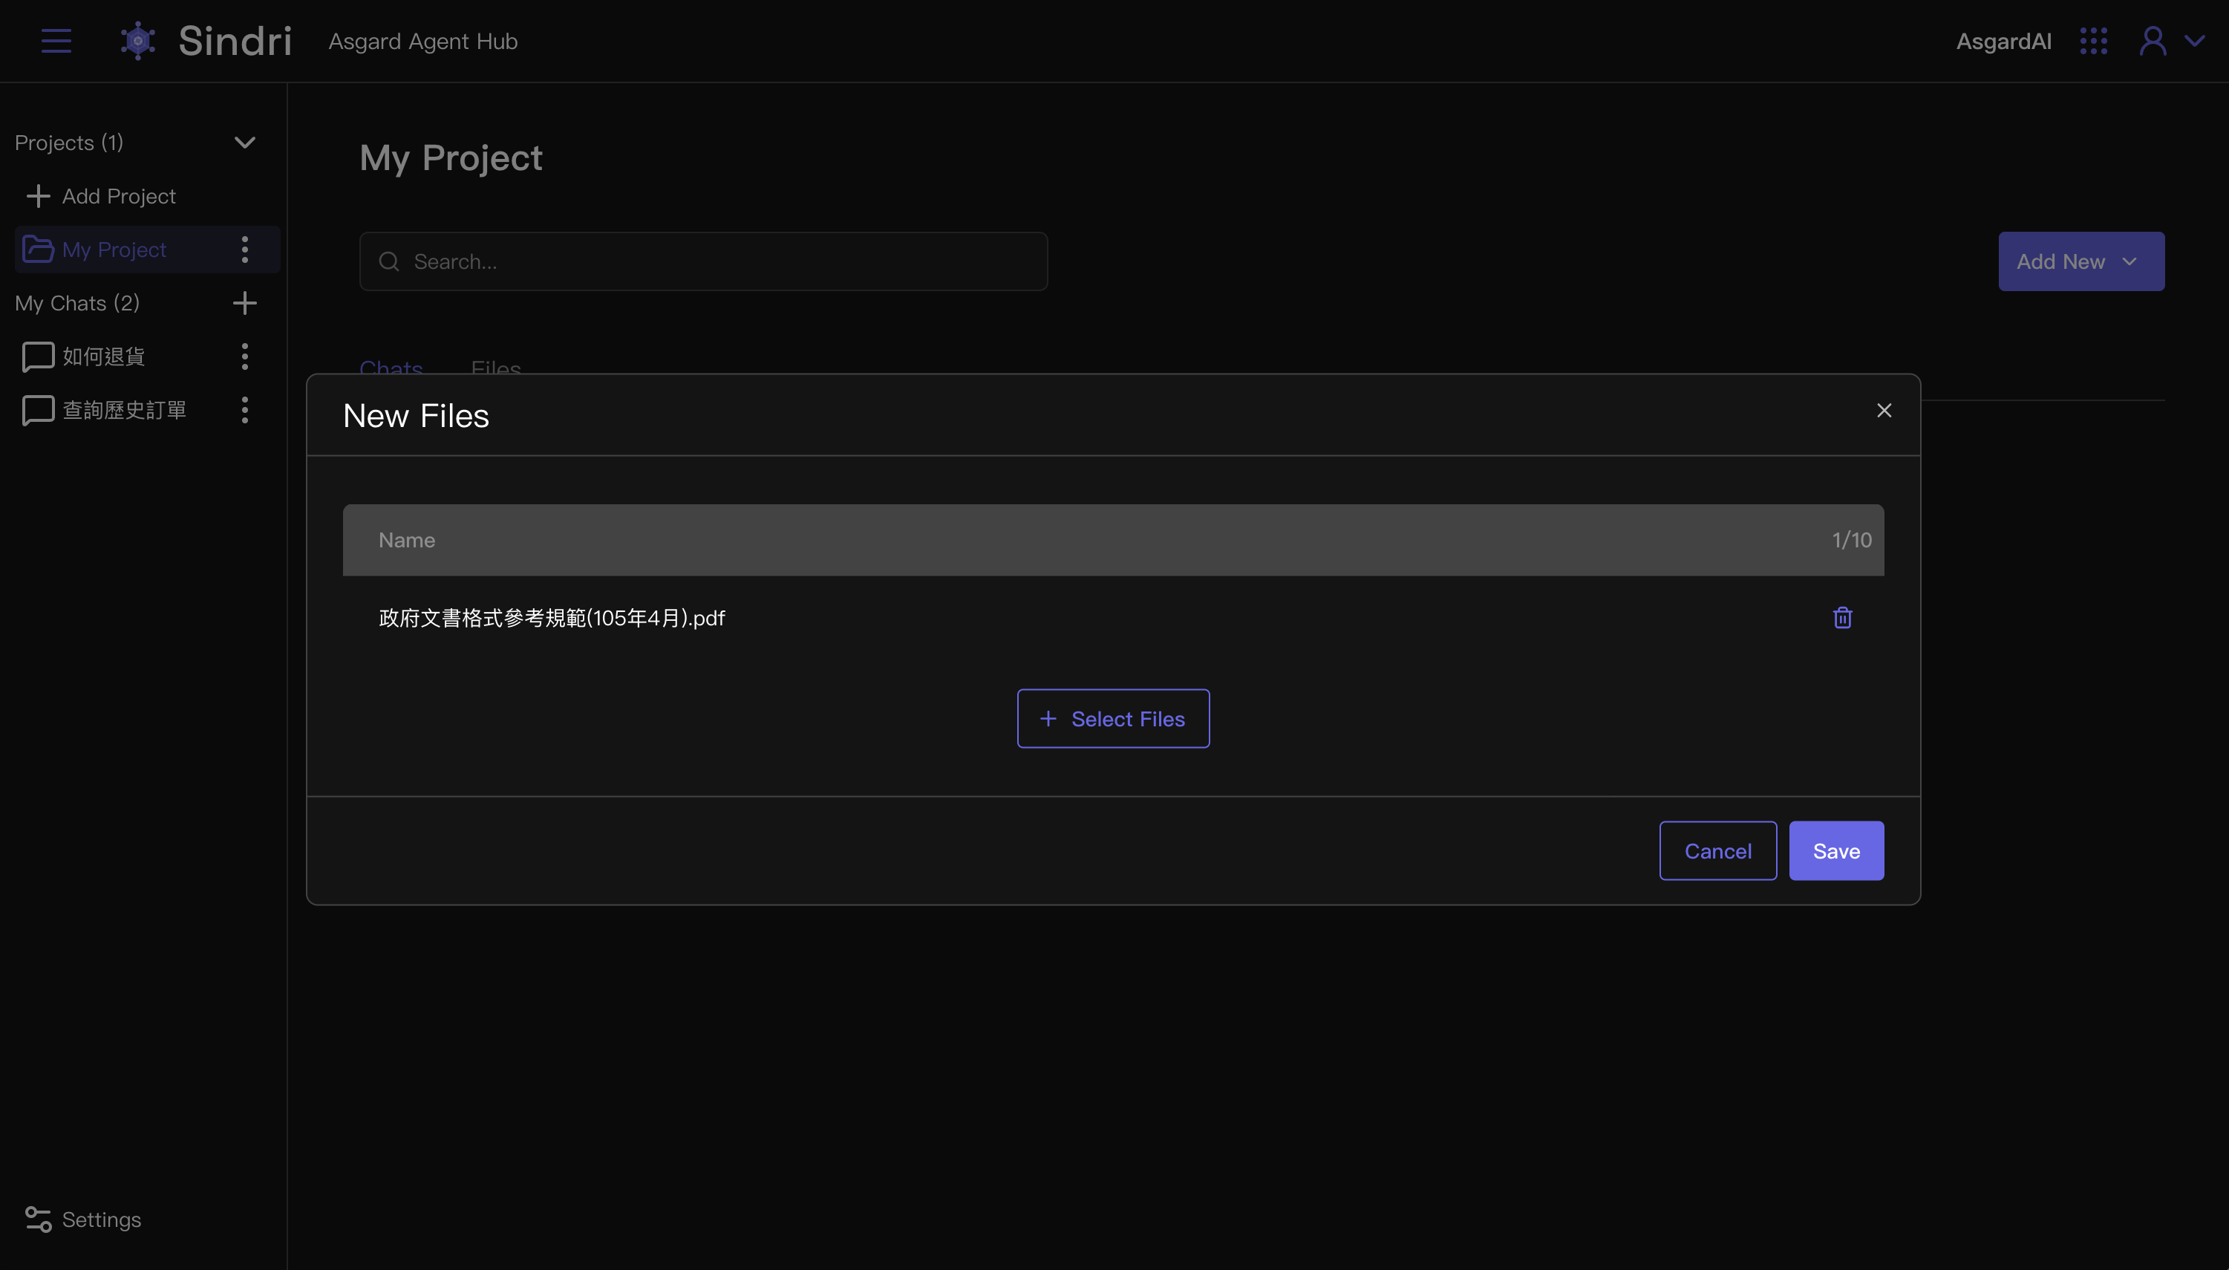The width and height of the screenshot is (2229, 1270).
Task: Open the Add New dropdown
Action: [2080, 261]
